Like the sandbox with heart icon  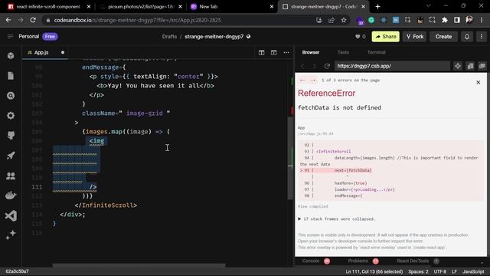click(x=358, y=37)
